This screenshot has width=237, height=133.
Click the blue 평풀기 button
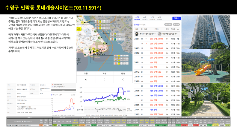(x=176, y=18)
